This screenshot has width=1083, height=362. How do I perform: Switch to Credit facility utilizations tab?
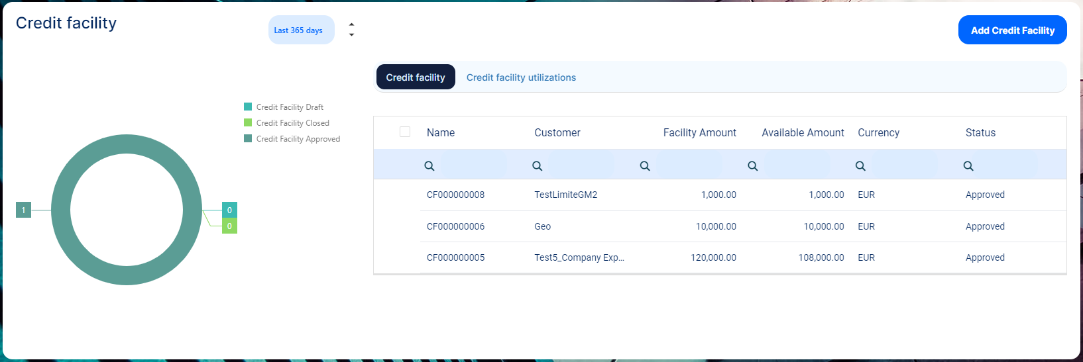pyautogui.click(x=521, y=77)
